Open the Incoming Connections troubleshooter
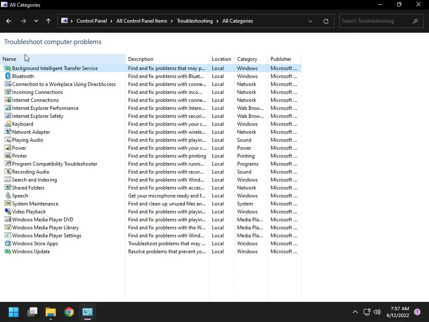The height and width of the screenshot is (322, 429). (37, 92)
